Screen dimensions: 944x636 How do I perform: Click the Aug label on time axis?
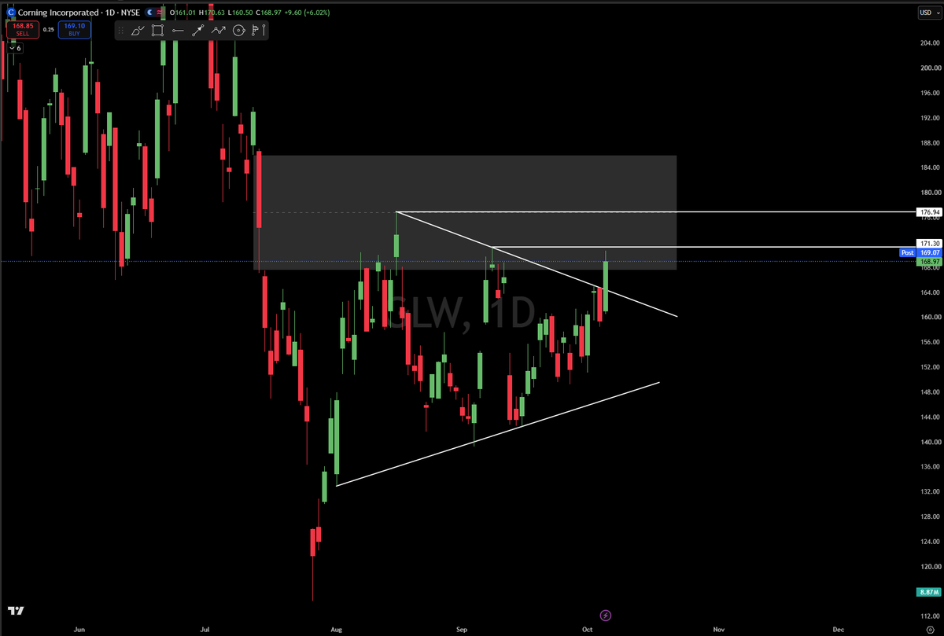click(x=337, y=629)
